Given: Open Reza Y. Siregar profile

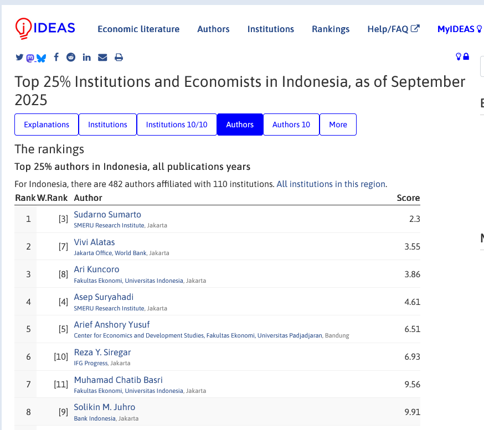Looking at the screenshot, I should (x=102, y=353).
